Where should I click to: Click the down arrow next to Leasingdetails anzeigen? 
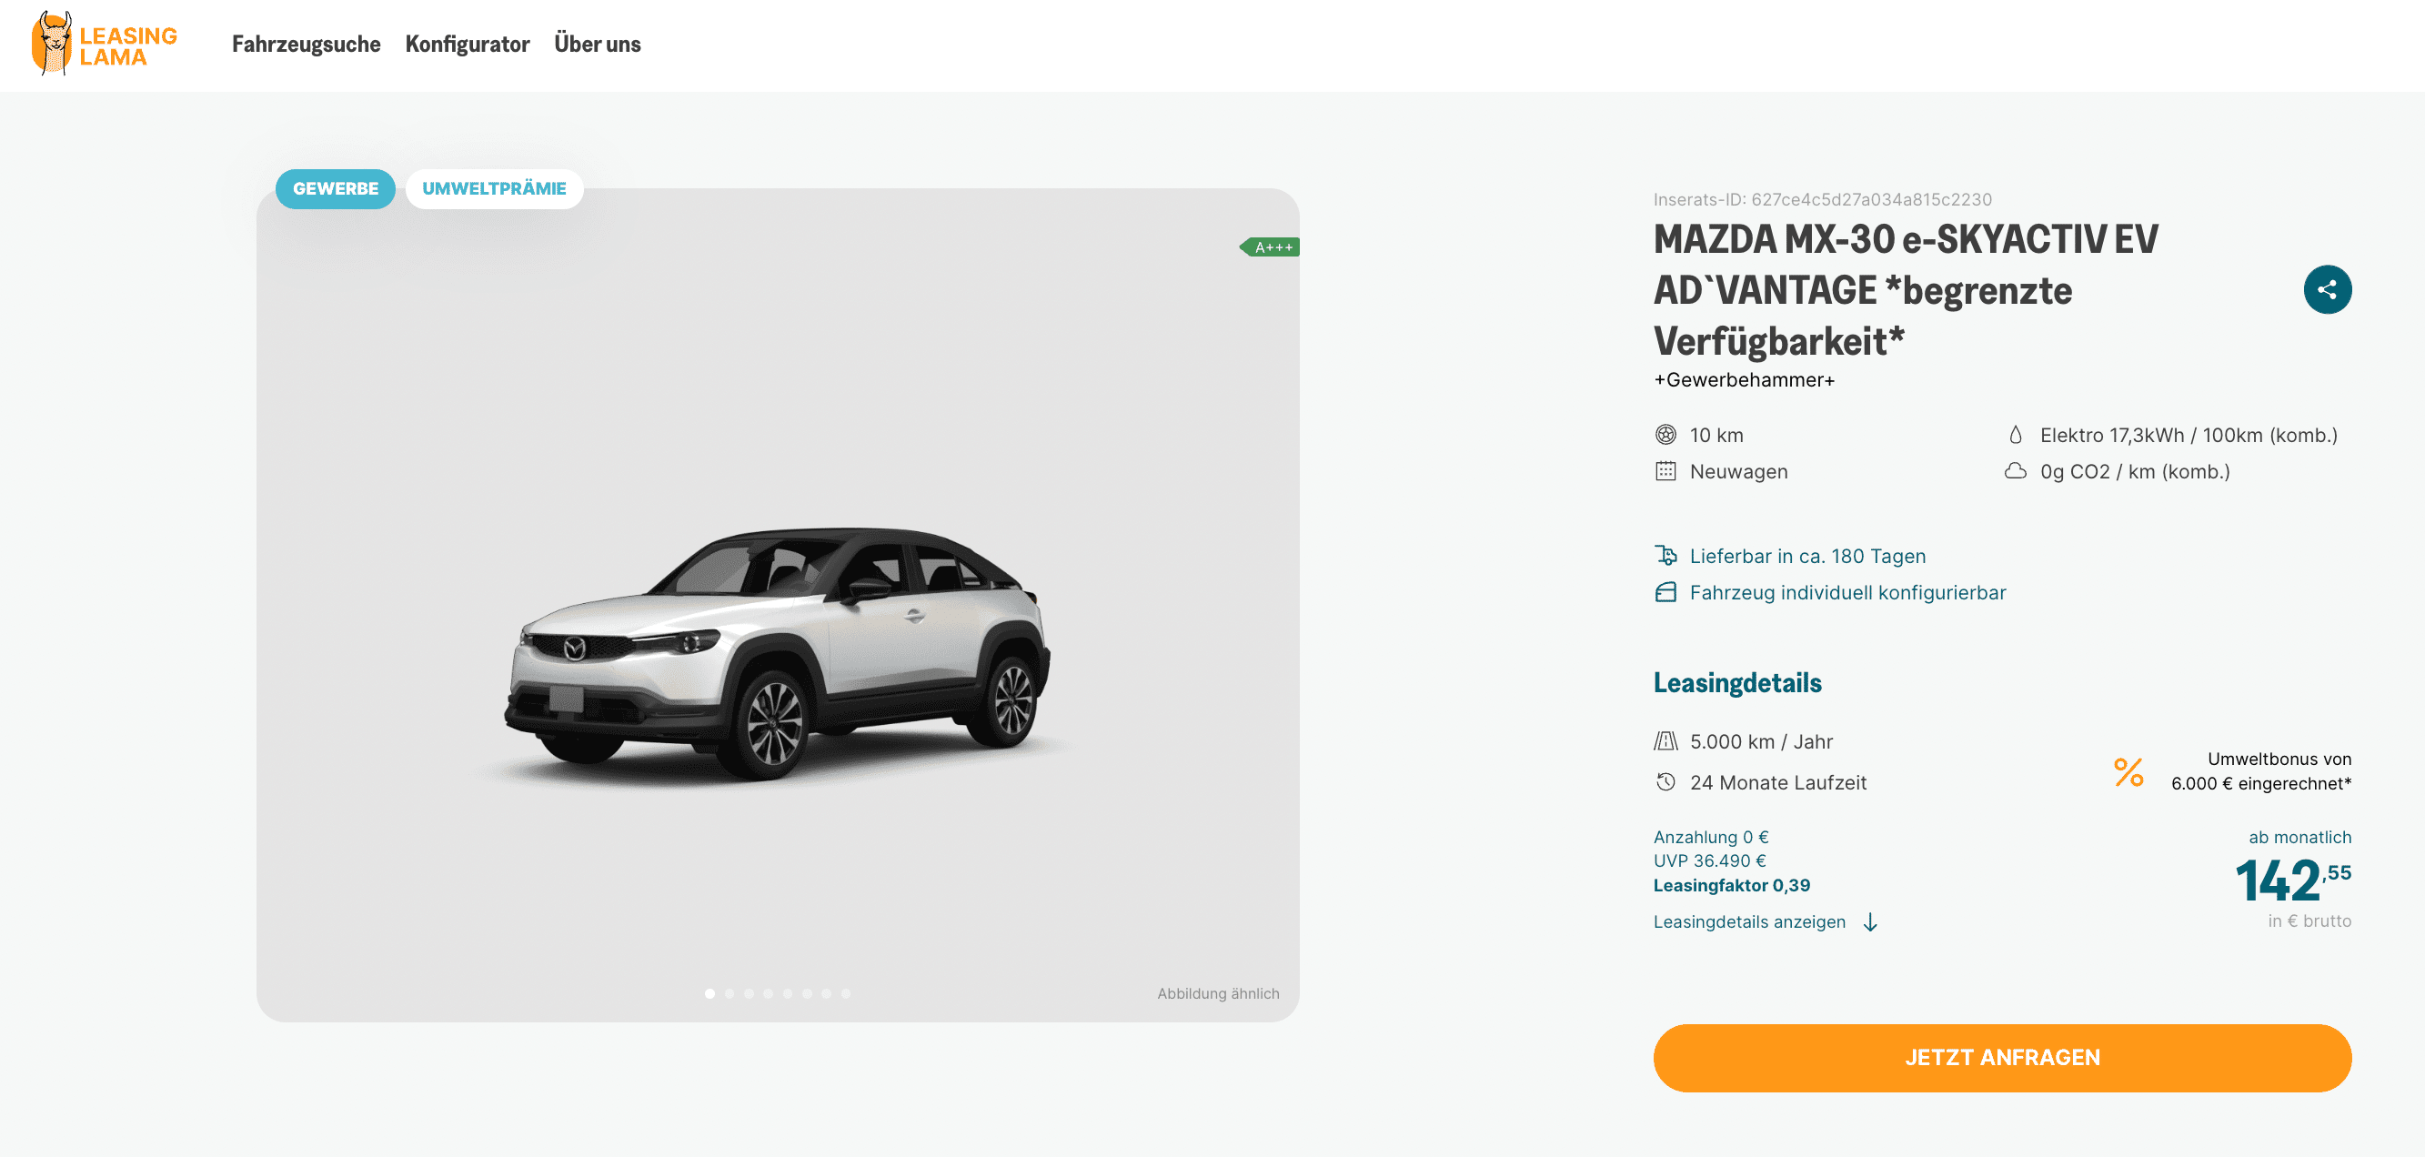coord(1869,922)
